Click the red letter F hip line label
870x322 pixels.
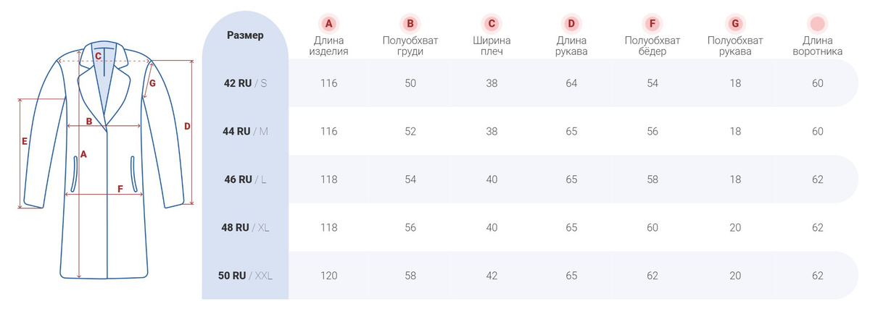120,189
